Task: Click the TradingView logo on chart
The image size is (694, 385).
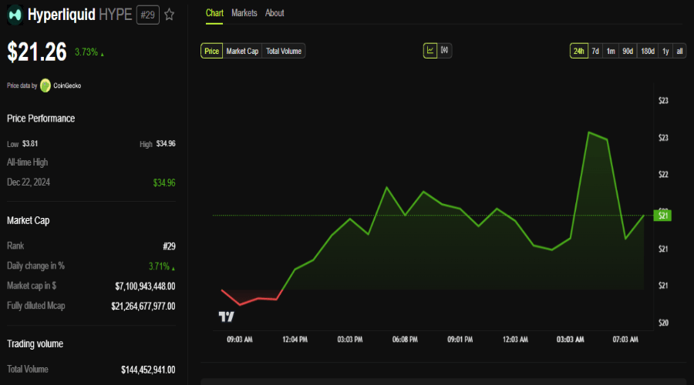Action: [226, 316]
